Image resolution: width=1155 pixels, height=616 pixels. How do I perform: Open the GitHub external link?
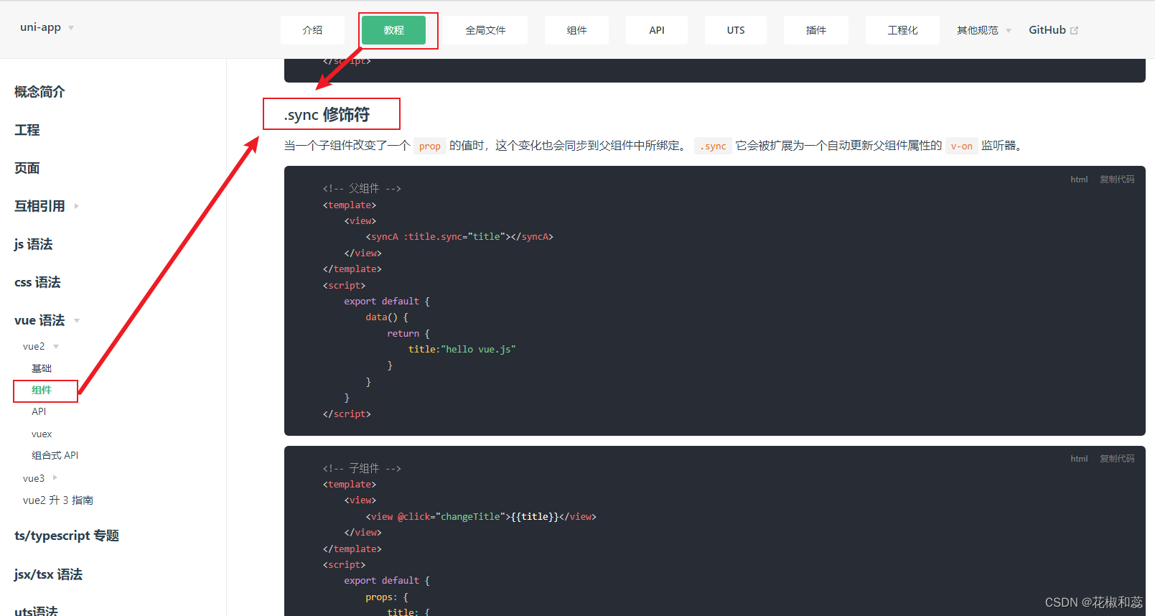1053,30
